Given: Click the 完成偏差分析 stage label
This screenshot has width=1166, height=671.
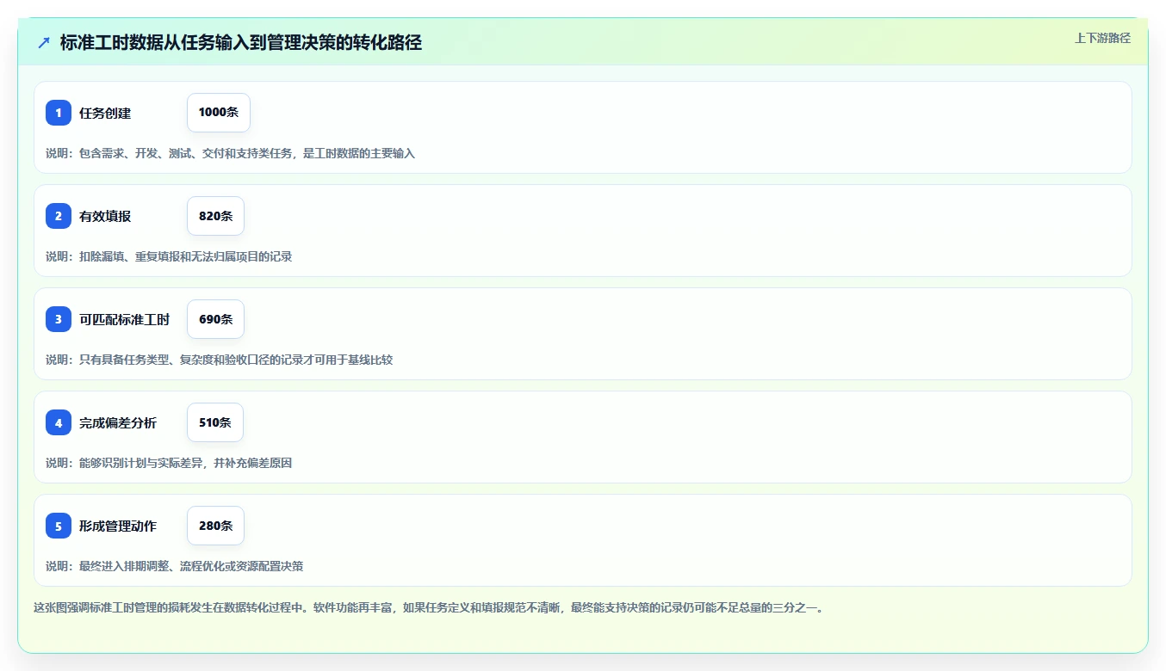Looking at the screenshot, I should (118, 422).
